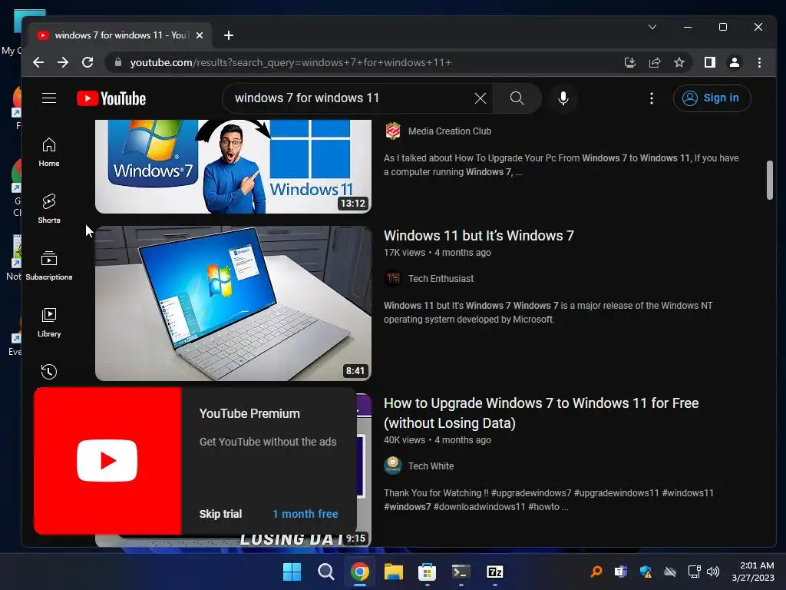Open Media Creation Club channel

(x=449, y=131)
